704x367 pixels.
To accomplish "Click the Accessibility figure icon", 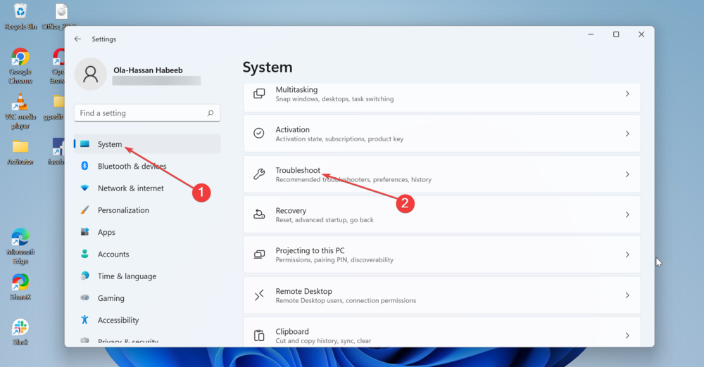I will tap(84, 320).
